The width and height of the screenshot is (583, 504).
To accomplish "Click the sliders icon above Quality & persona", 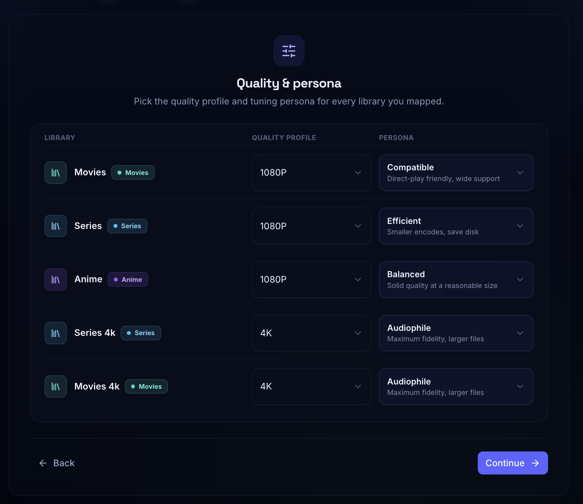I will (x=289, y=51).
